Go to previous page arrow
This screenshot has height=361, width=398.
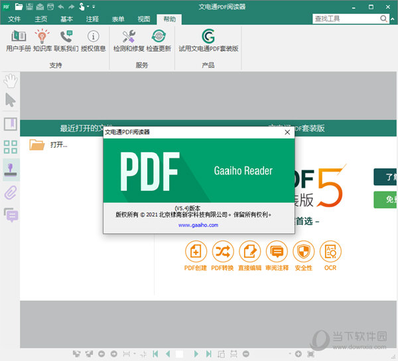(168, 354)
